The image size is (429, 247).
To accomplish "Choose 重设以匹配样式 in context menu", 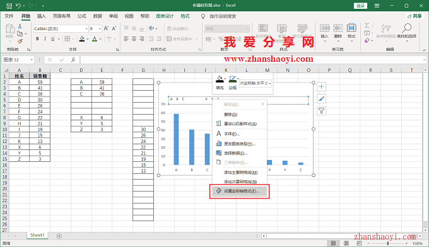I will pyautogui.click(x=239, y=123).
